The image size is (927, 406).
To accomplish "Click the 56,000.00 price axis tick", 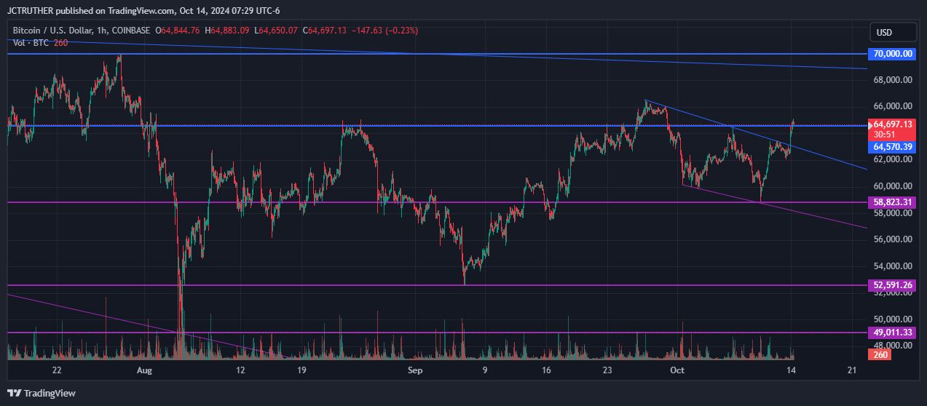I will pyautogui.click(x=892, y=239).
